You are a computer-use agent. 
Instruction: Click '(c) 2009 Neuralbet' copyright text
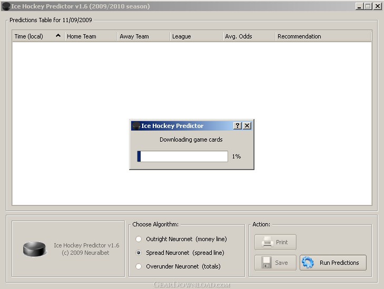coord(85,253)
